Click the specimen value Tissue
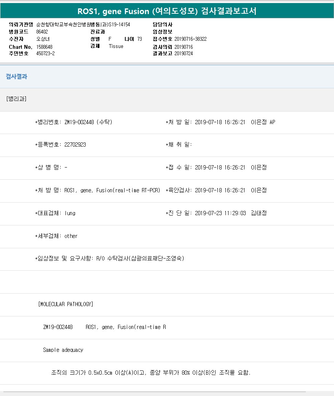The image size is (334, 396). coord(116,46)
